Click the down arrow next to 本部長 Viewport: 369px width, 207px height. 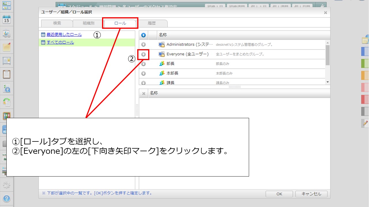[143, 74]
